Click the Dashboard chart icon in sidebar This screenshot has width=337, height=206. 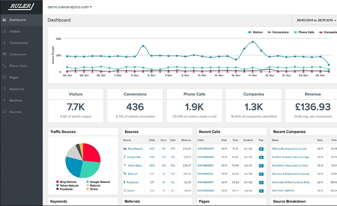click(5, 19)
